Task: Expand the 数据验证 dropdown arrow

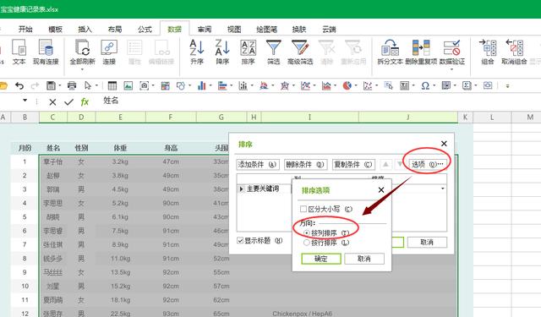Action: tap(452, 69)
